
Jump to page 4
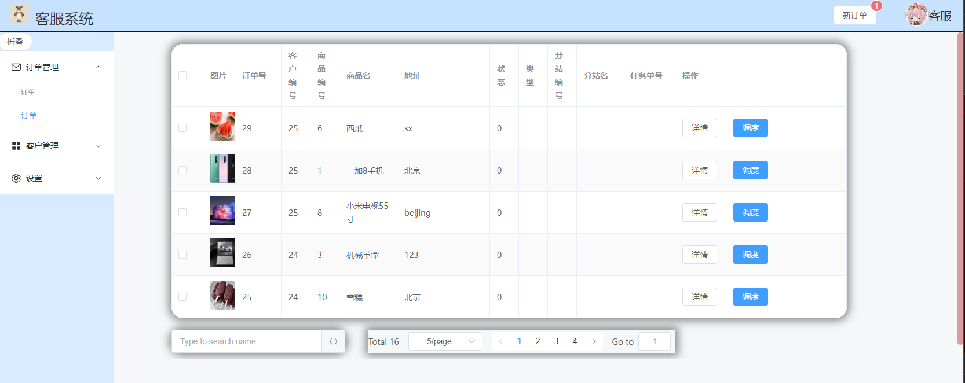pyautogui.click(x=575, y=341)
